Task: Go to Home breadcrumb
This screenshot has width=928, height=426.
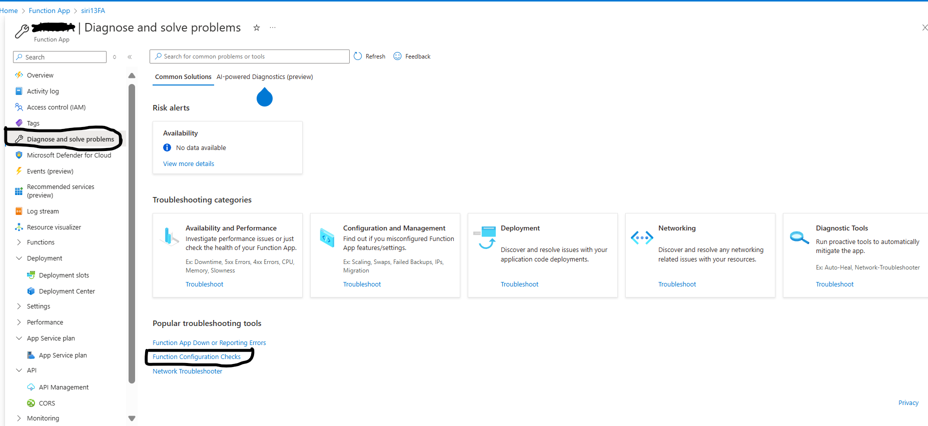Action: pos(9,10)
